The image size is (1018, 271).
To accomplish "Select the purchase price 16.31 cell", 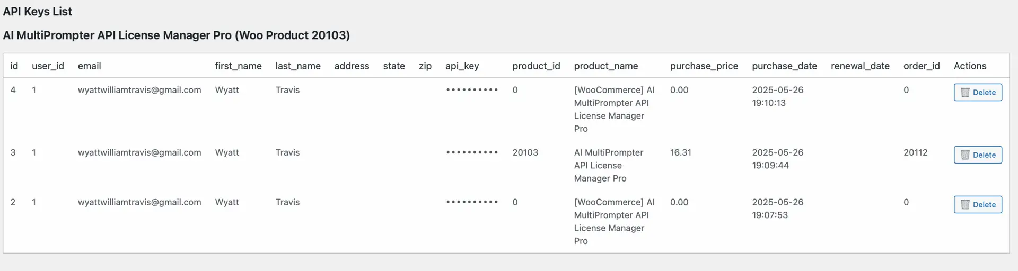I will 680,152.
